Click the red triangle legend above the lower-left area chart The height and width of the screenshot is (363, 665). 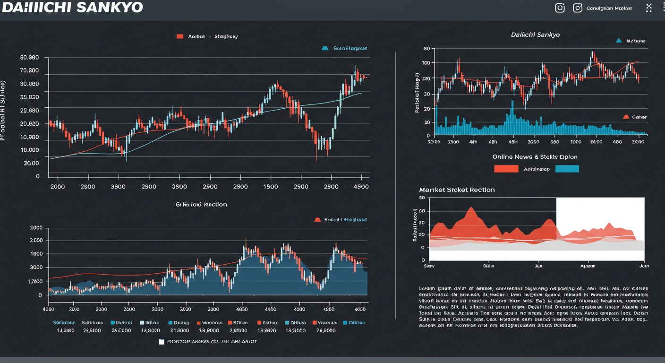(317, 220)
